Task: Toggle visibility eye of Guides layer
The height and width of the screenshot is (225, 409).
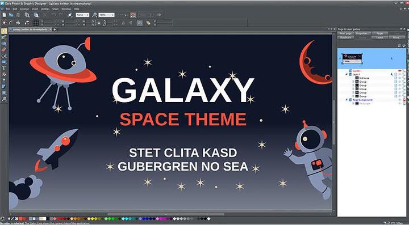Action: 399,71
